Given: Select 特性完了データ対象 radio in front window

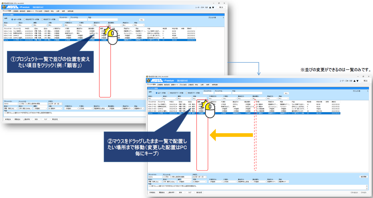Looking at the screenshot, I should click(186, 93).
